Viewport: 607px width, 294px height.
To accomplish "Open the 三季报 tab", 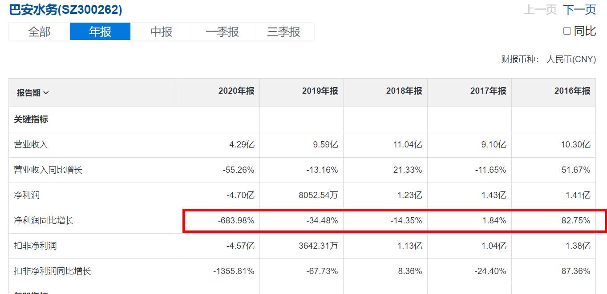I will (283, 32).
